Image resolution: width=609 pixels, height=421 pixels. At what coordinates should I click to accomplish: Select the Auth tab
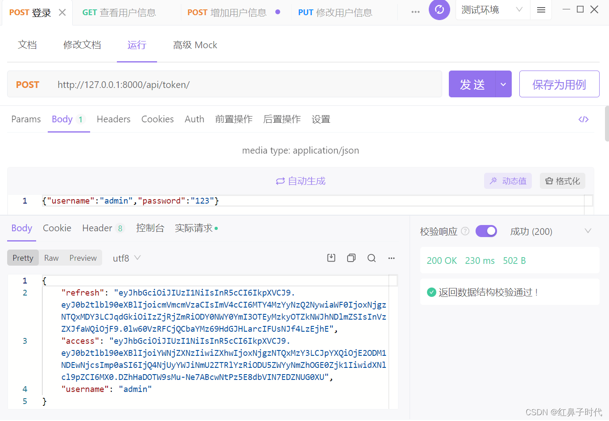point(195,119)
